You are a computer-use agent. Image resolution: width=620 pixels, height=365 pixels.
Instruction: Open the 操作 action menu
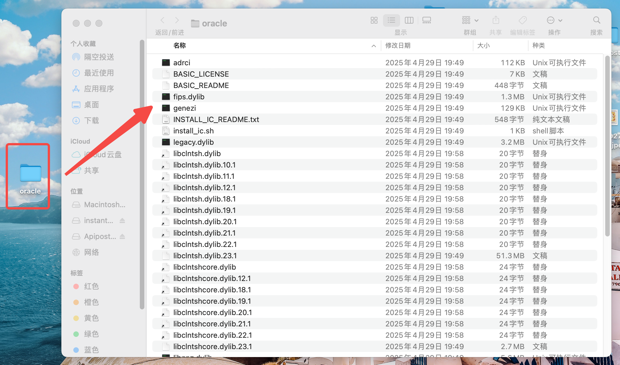(554, 20)
